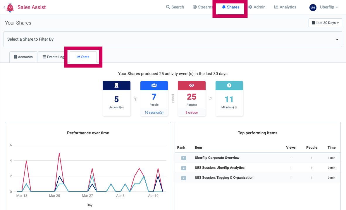This screenshot has width=346, height=210.
Task: Switch to the Events Log tab
Action: point(53,57)
